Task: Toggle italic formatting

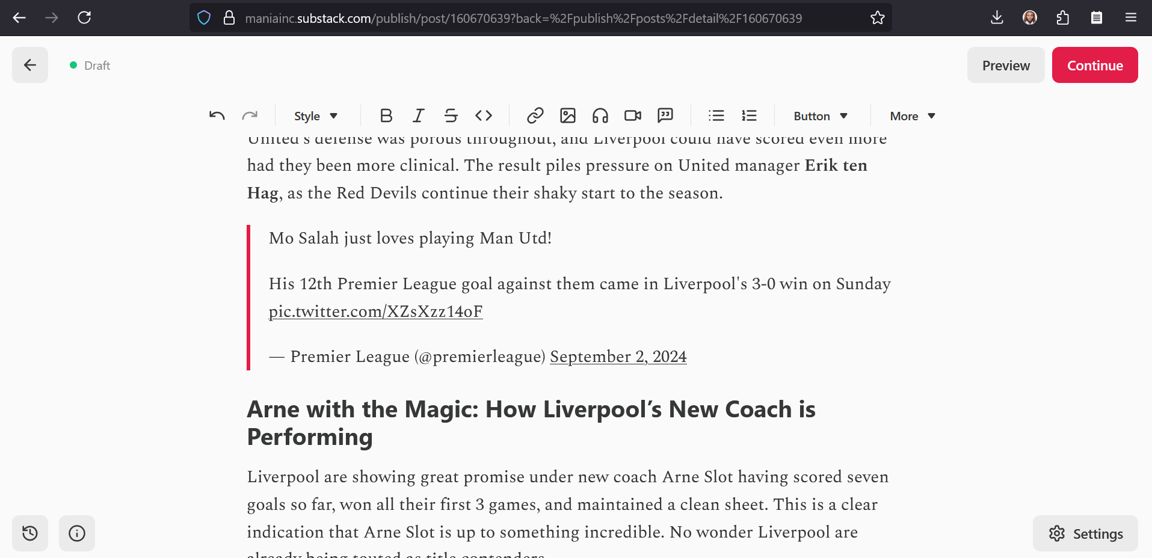Action: [x=419, y=115]
